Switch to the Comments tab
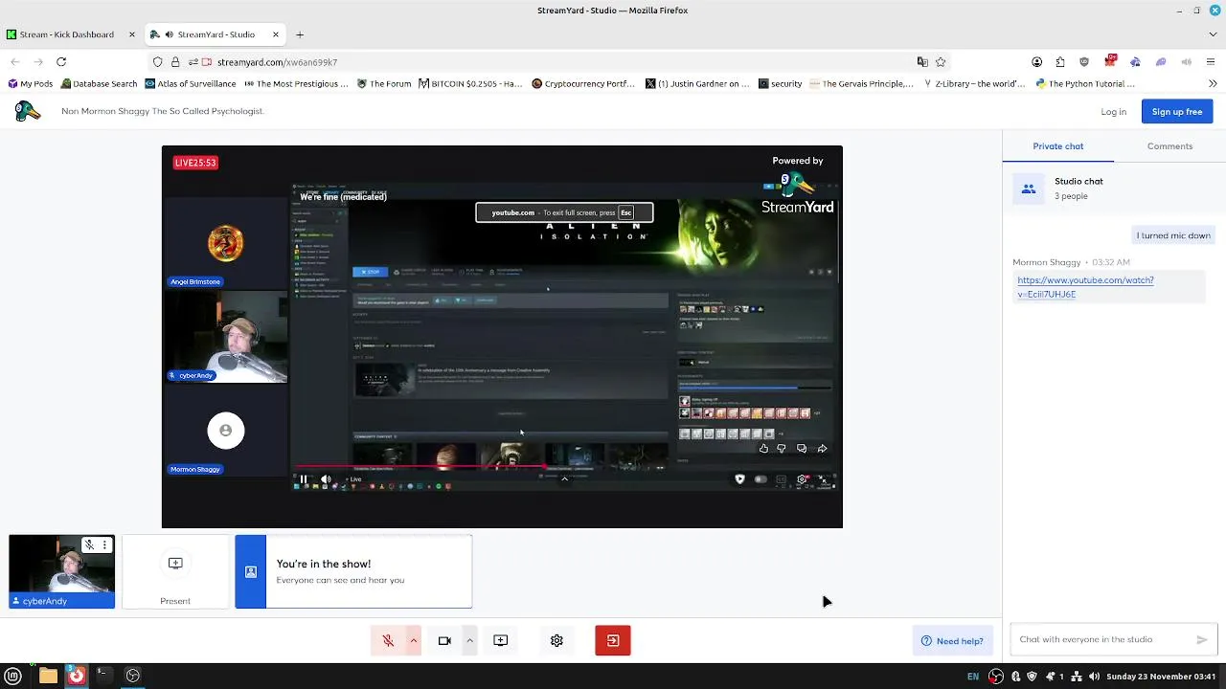Viewport: 1226px width, 689px height. pos(1169,146)
